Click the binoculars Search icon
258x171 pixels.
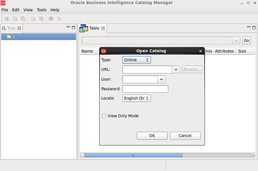pos(51,19)
